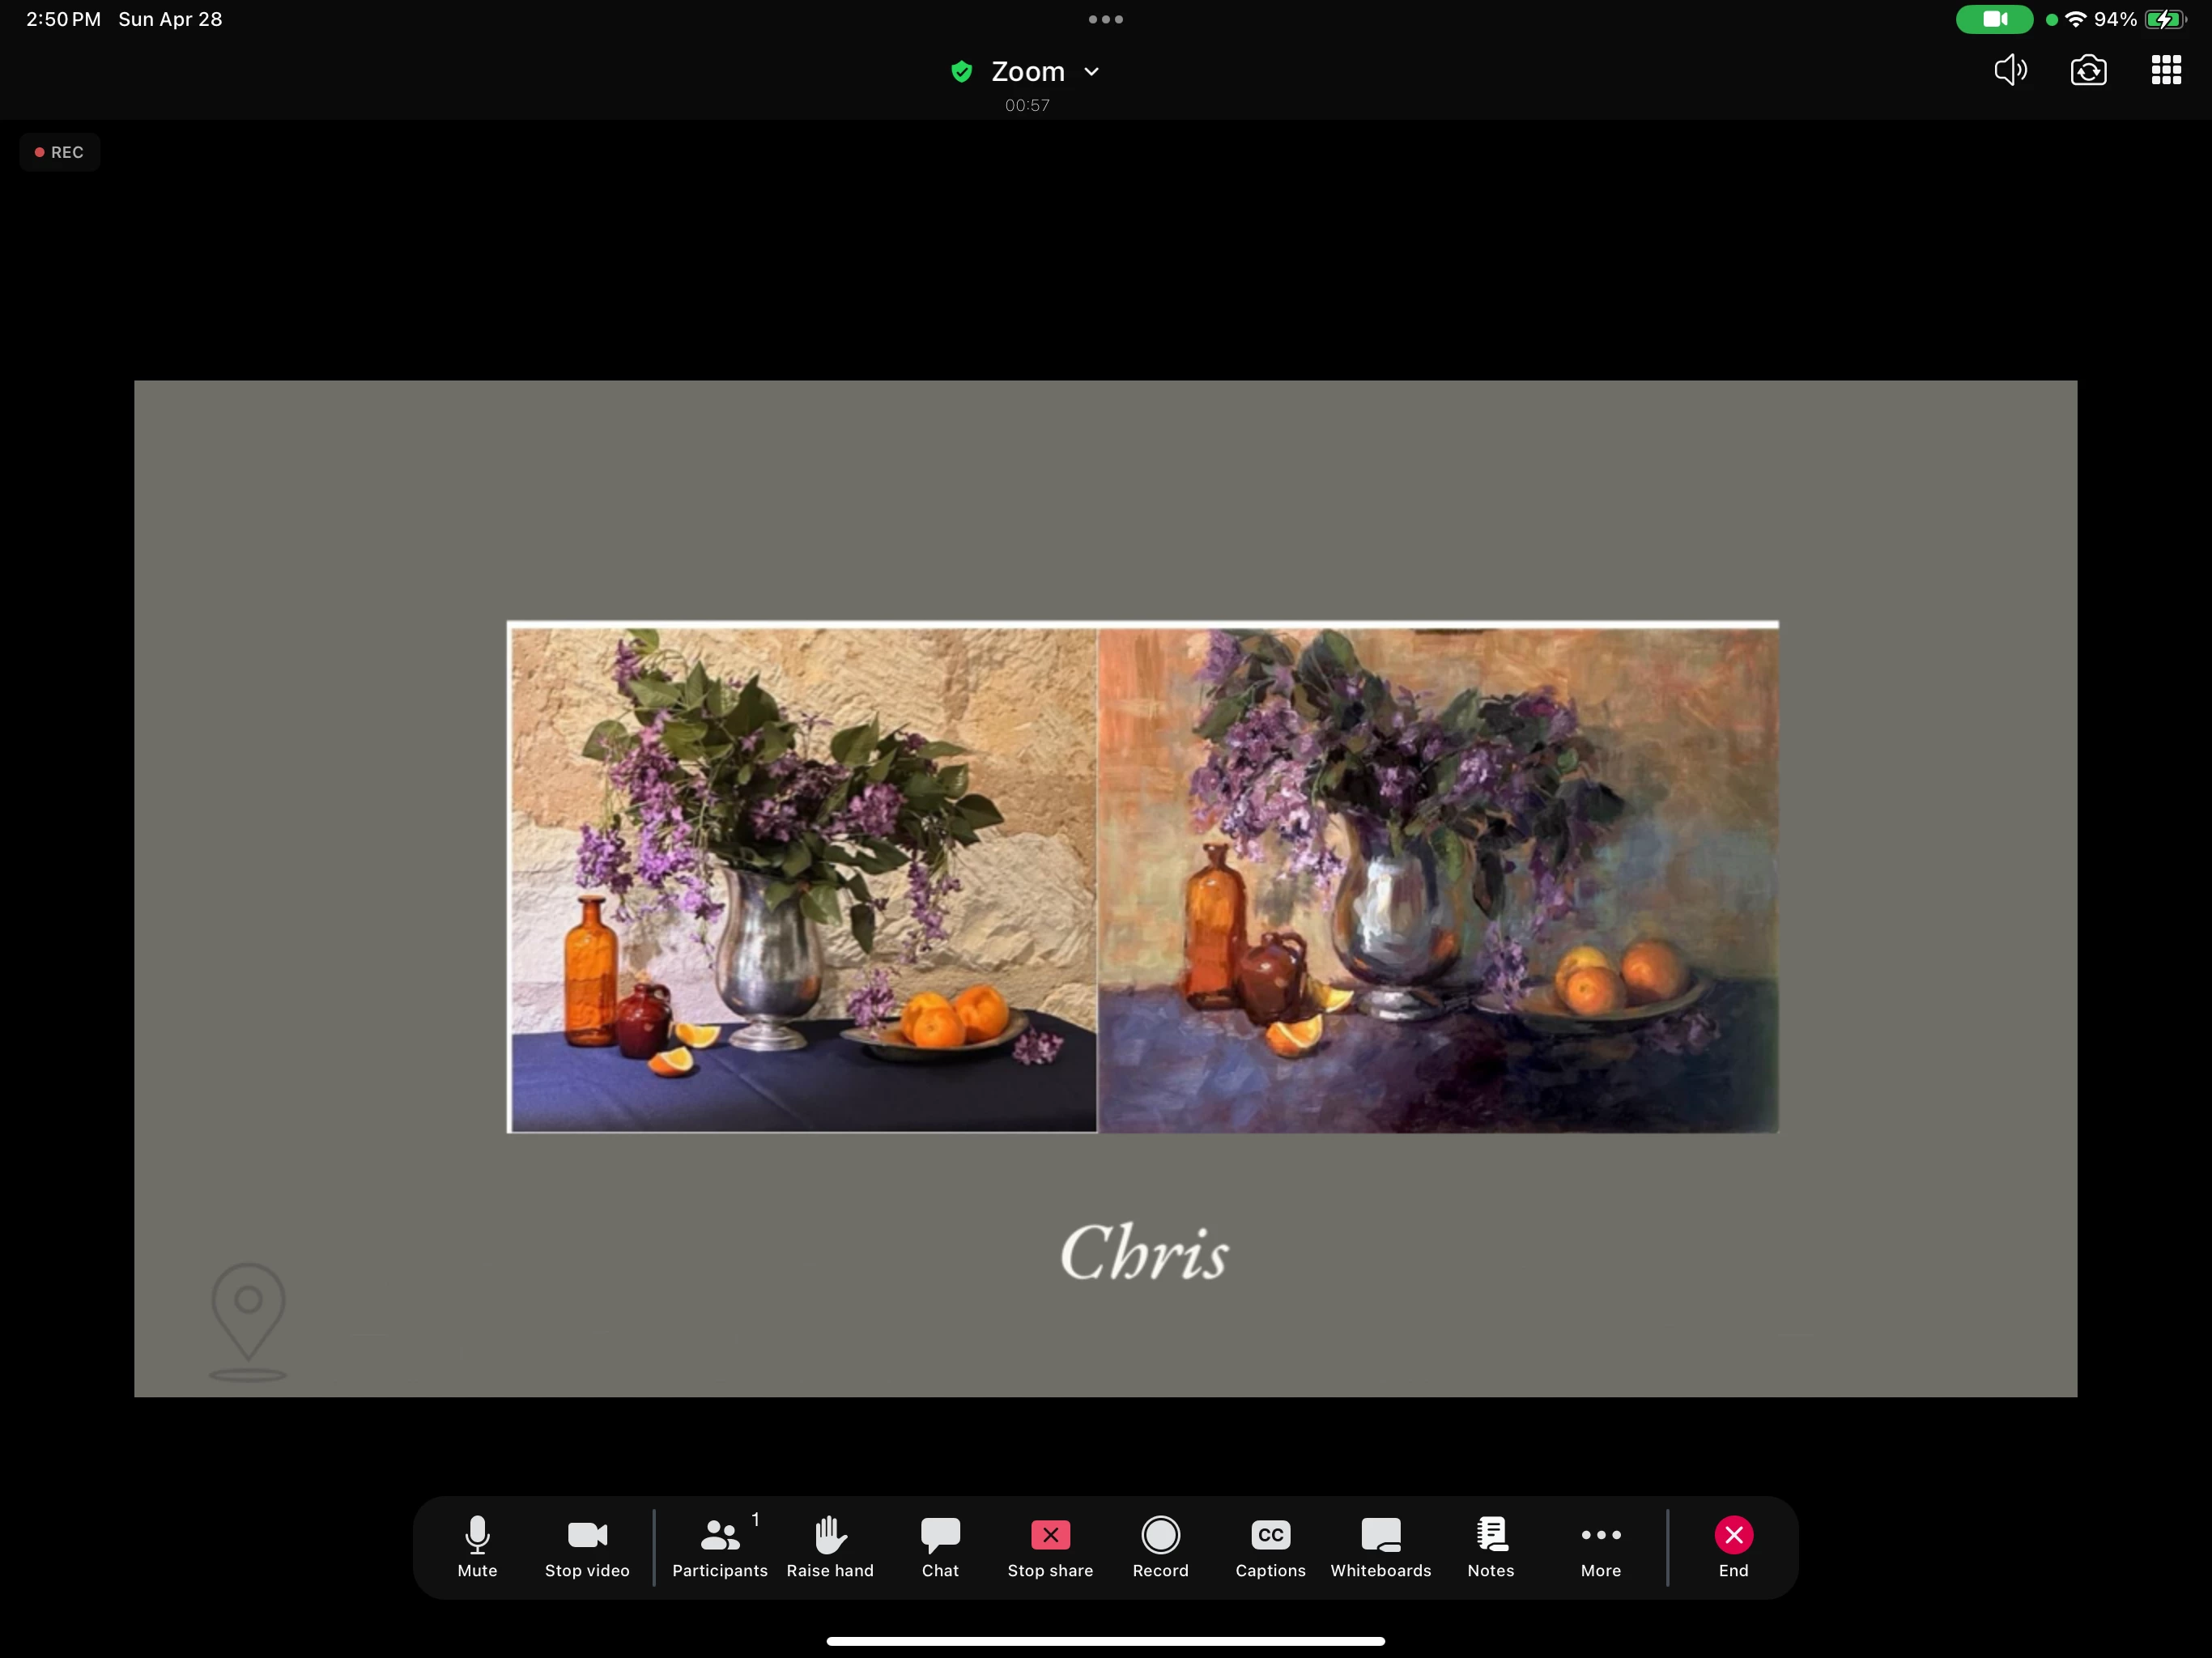2212x1658 pixels.
Task: Open the Participants panel
Action: click(719, 1545)
